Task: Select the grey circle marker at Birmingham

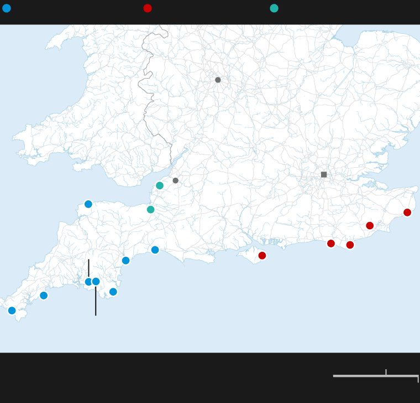Action: pos(218,80)
